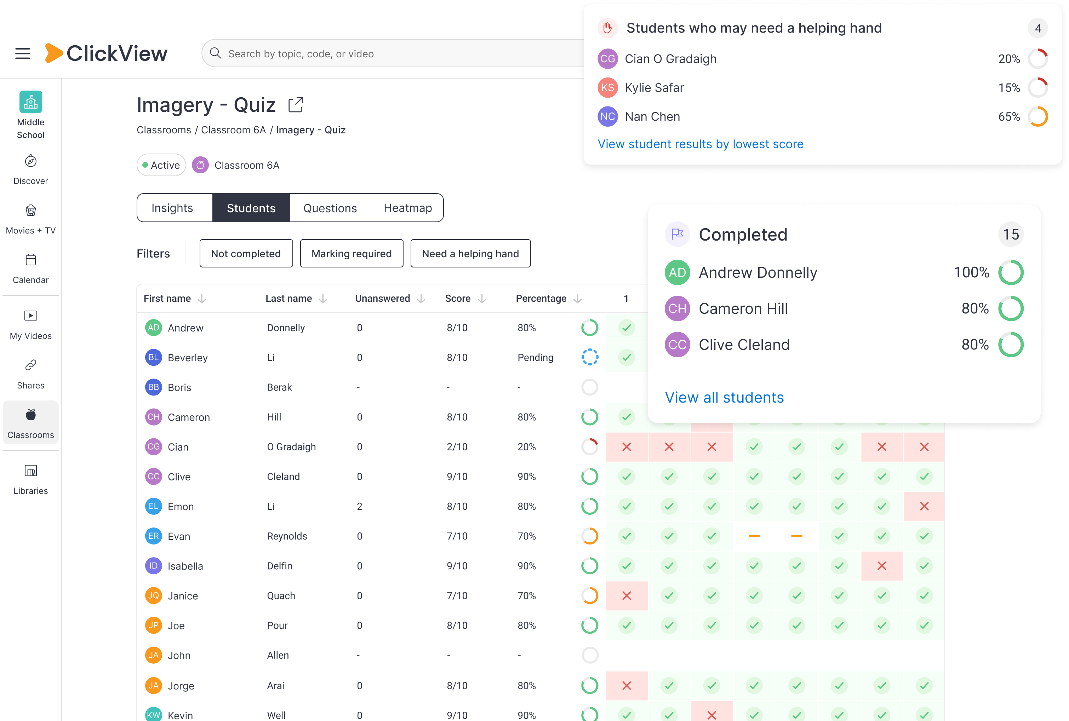Click the Active status badge

(x=161, y=165)
